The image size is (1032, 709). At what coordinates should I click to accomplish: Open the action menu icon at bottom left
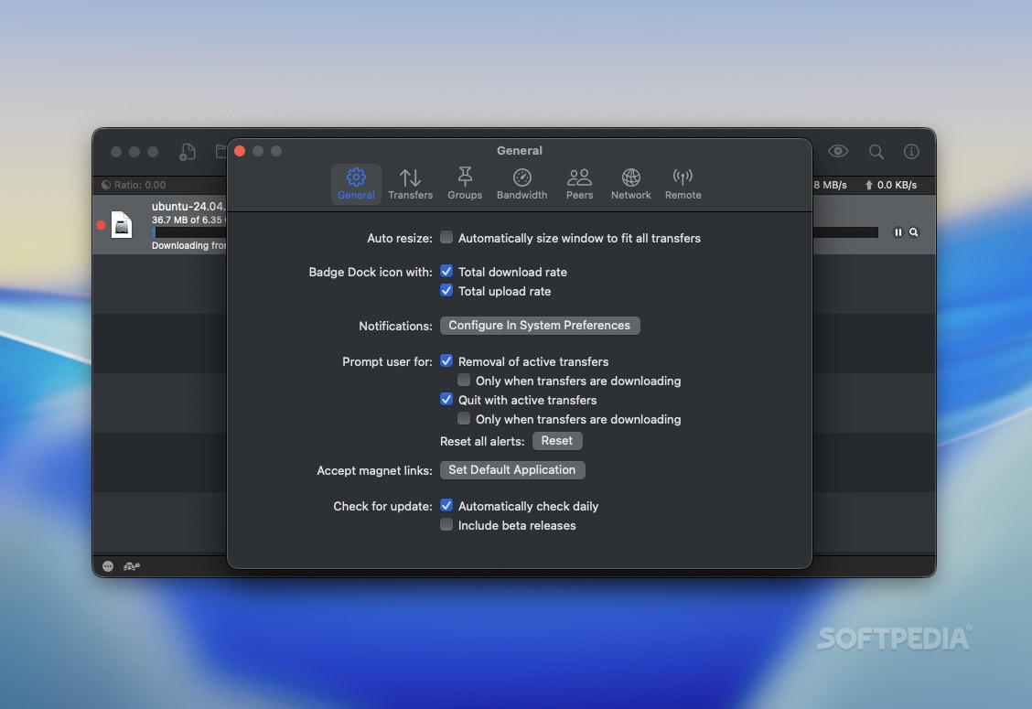pyautogui.click(x=108, y=566)
